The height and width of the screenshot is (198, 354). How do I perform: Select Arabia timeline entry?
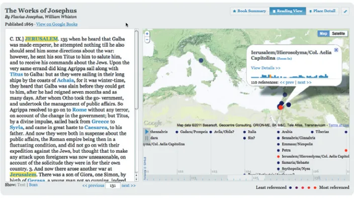(287, 132)
